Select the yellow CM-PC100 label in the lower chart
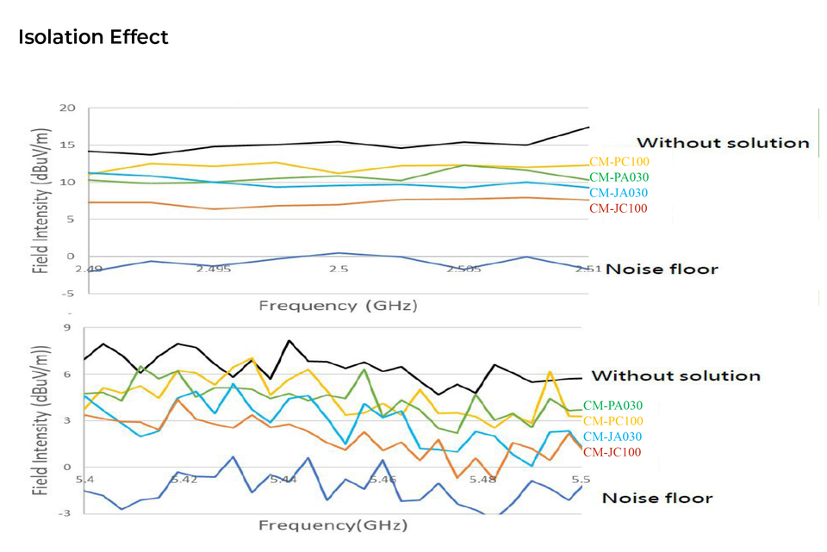This screenshot has height=552, width=827. click(x=612, y=420)
